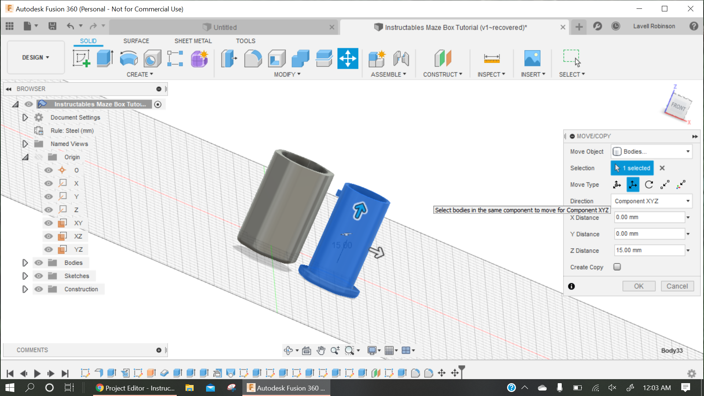Expand the Bodies folder

click(25, 263)
